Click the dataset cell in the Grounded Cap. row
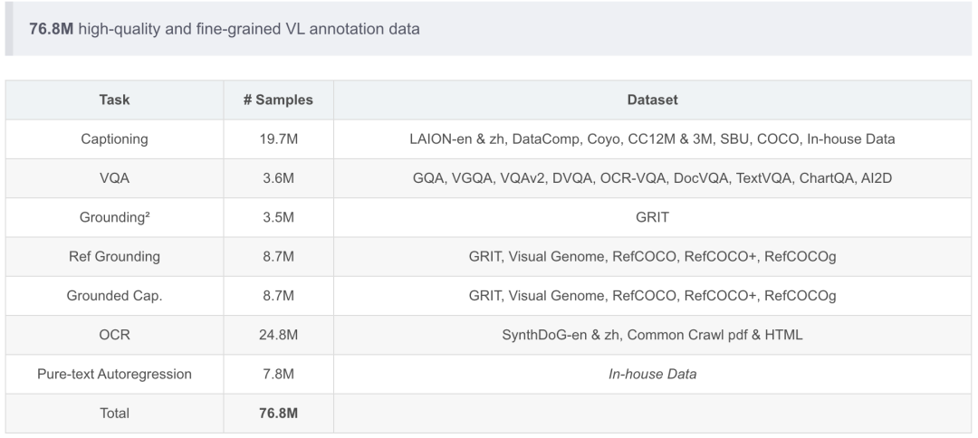 (652, 296)
